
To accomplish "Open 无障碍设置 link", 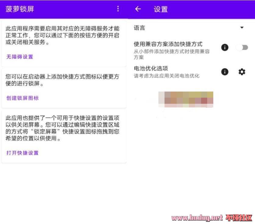I will (20, 56).
